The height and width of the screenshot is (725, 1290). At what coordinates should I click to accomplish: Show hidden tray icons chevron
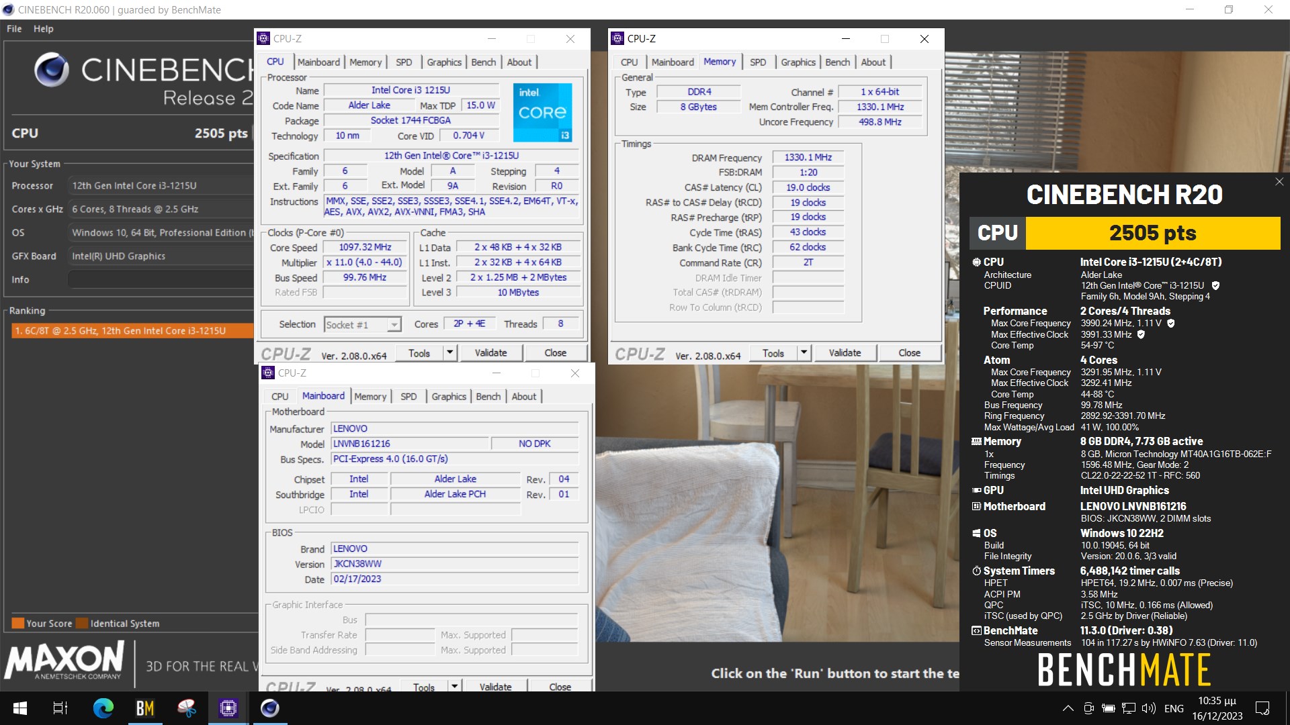click(x=1068, y=708)
